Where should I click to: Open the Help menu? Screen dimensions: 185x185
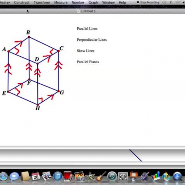coord(122,3)
